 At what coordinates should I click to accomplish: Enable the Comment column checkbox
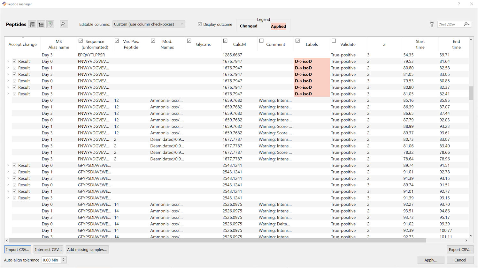pos(261,41)
